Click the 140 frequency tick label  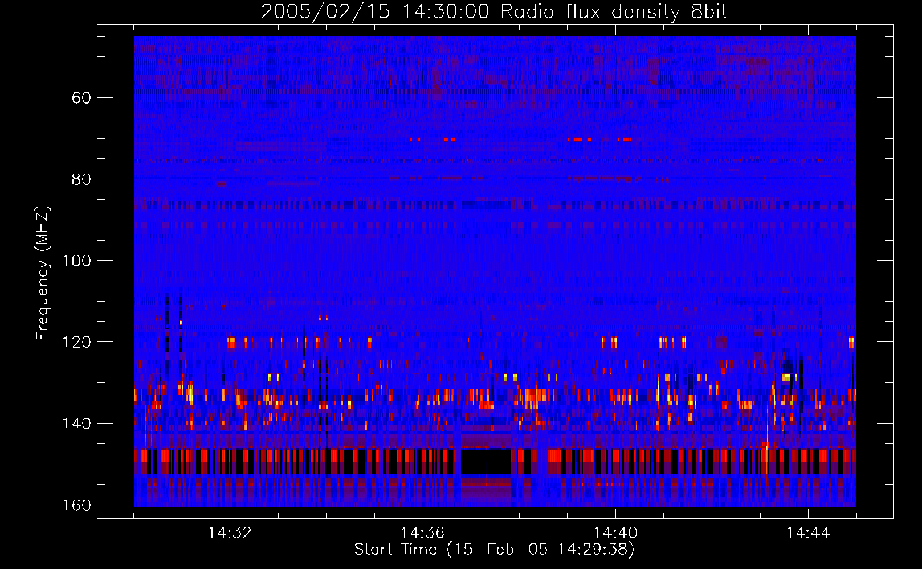pyautogui.click(x=76, y=423)
